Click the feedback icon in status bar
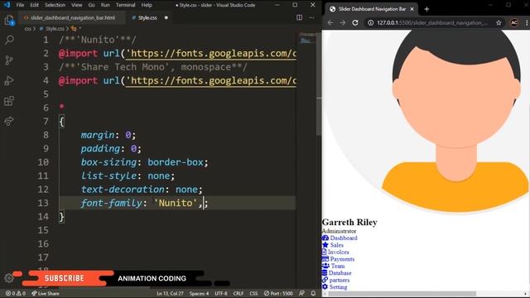Viewport: 530px width, 298px height. (x=301, y=293)
